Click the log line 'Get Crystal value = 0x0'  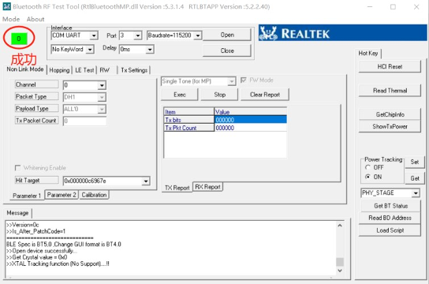tap(36, 257)
